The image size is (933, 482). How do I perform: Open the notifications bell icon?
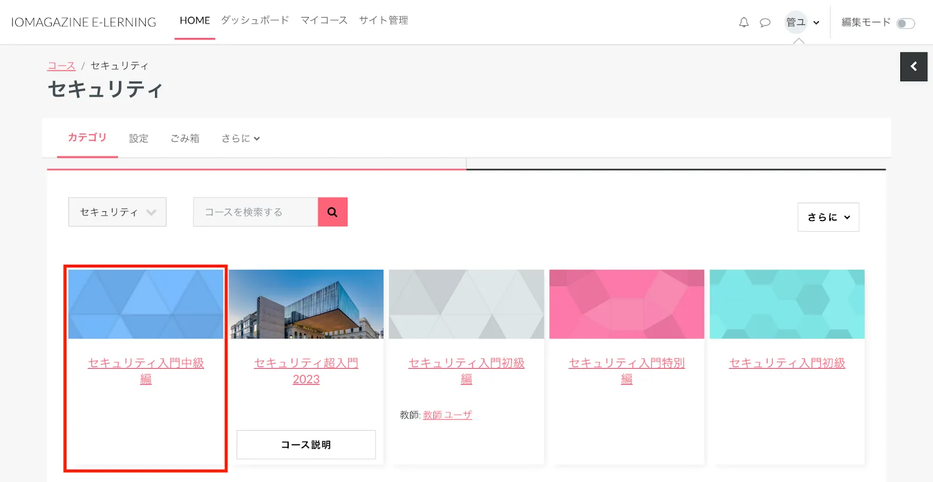coord(743,23)
